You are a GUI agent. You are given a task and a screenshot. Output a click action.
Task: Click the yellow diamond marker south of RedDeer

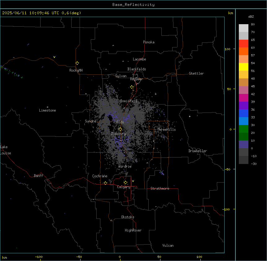coord(132,87)
